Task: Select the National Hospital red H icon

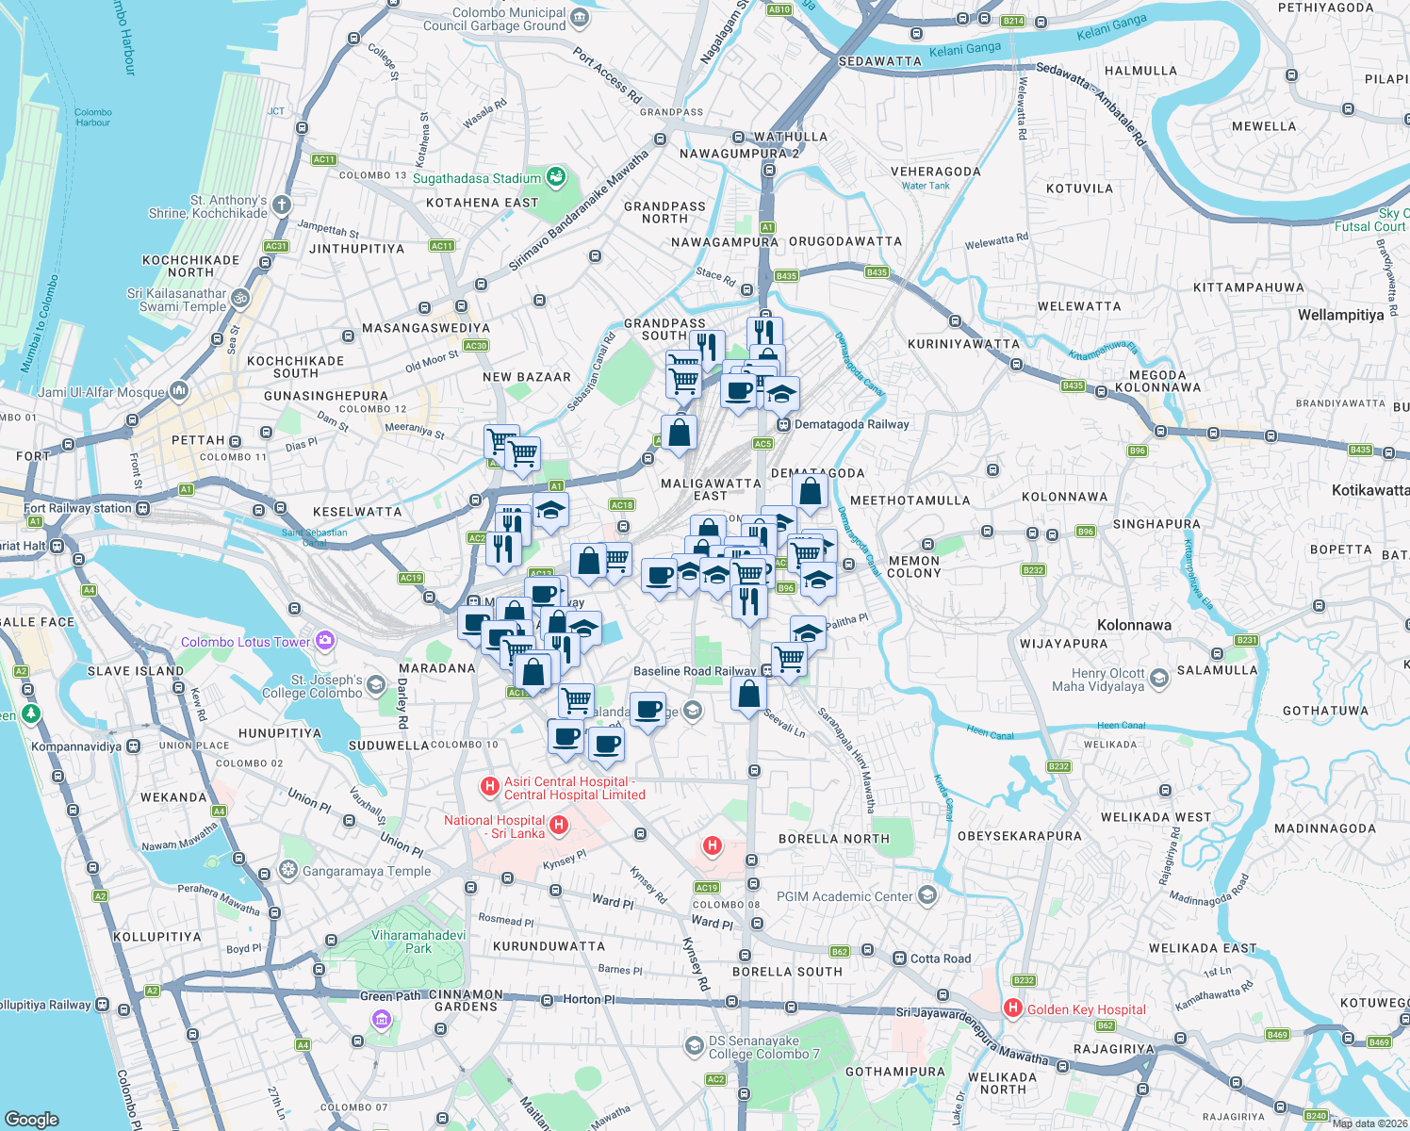Action: coord(559,826)
